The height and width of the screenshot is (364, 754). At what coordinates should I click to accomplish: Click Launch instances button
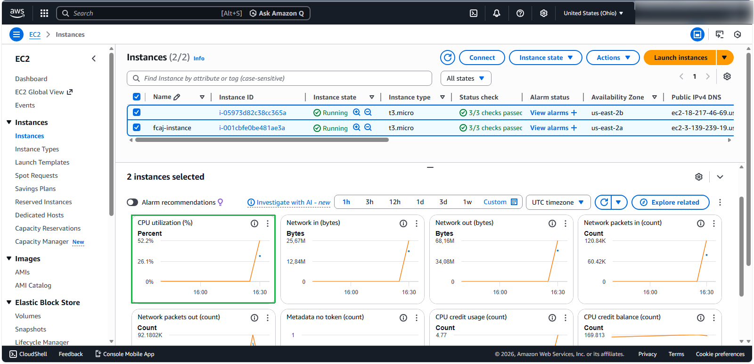point(680,58)
